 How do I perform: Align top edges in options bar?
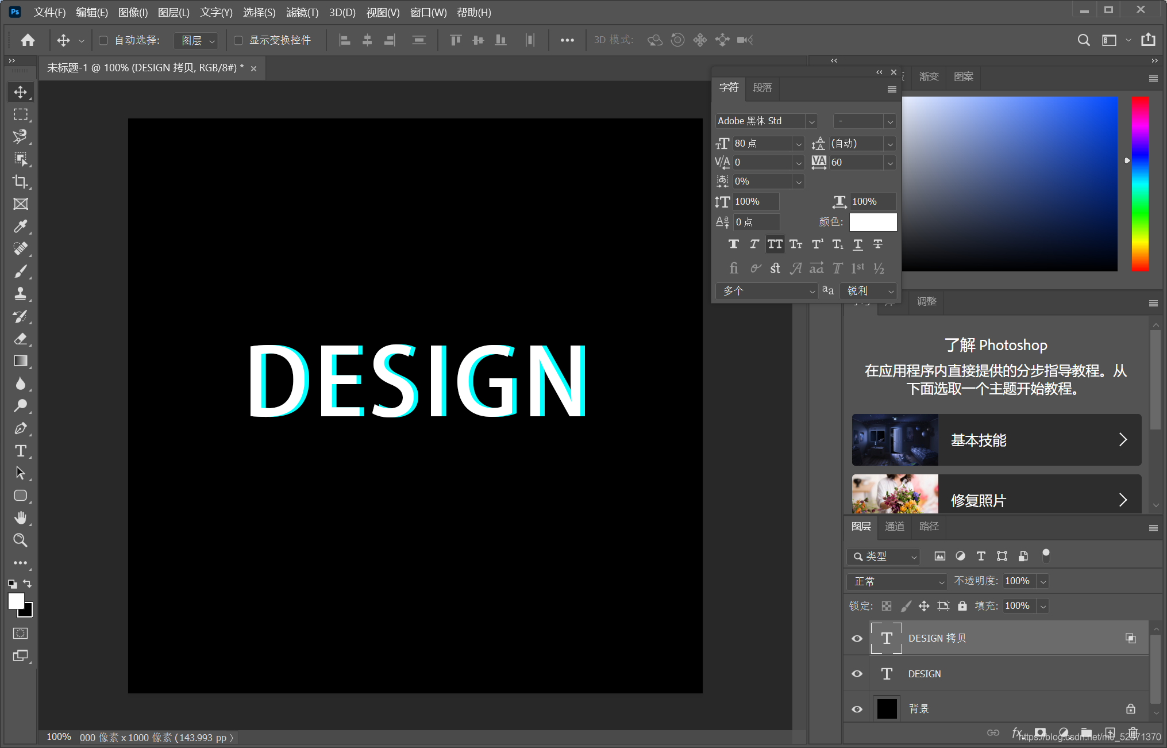[456, 40]
